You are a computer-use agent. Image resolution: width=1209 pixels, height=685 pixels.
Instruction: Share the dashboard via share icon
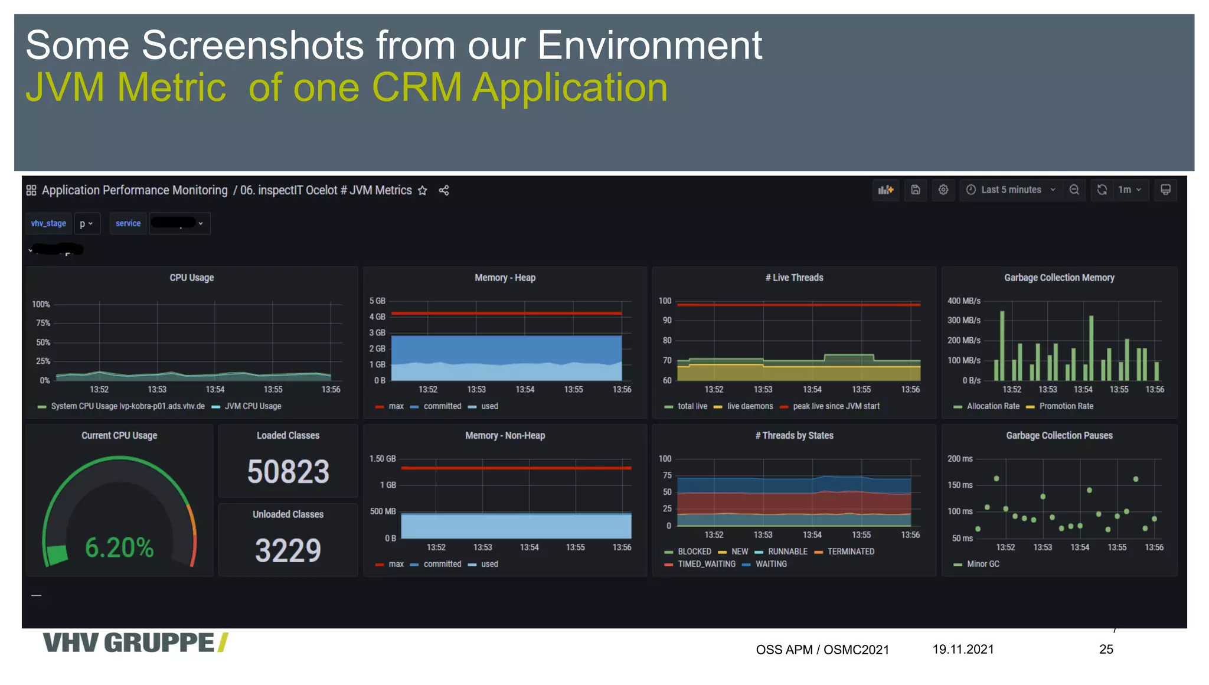[x=444, y=190]
